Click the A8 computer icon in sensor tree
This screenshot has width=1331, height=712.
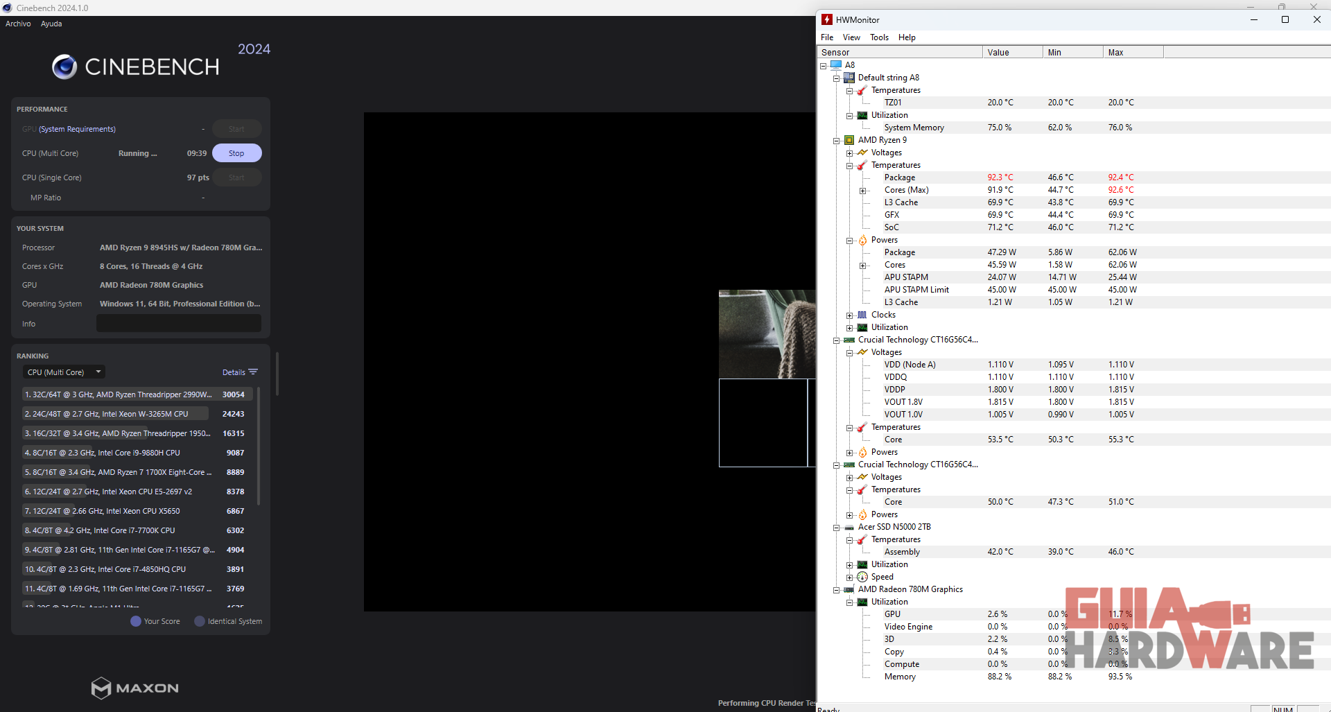click(x=836, y=65)
